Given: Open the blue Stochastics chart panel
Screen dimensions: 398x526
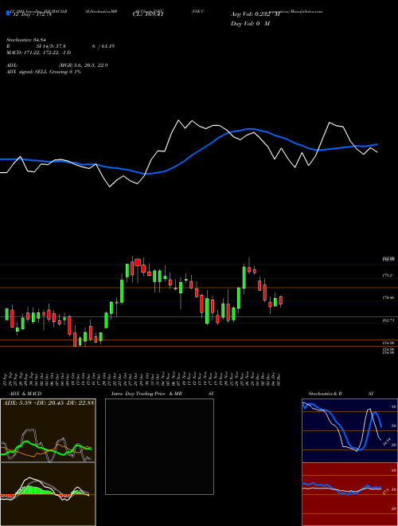Looking at the screenshot, I should tap(349, 430).
